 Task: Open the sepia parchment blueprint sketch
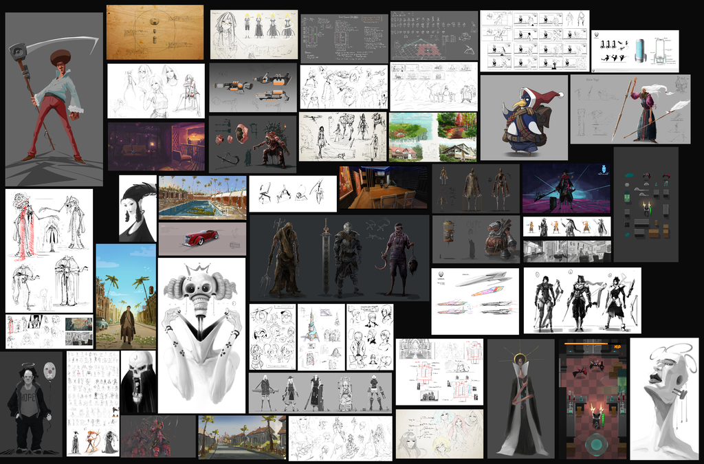point(155,32)
